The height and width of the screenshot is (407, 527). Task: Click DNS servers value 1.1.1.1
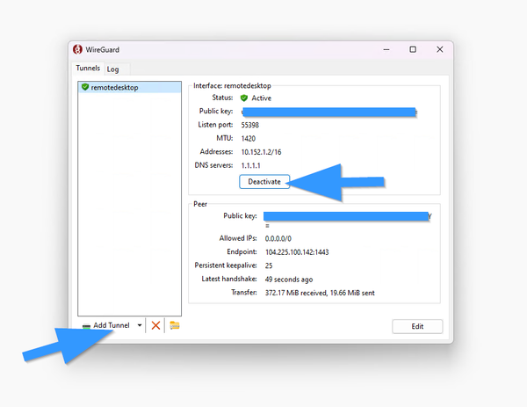[250, 165]
